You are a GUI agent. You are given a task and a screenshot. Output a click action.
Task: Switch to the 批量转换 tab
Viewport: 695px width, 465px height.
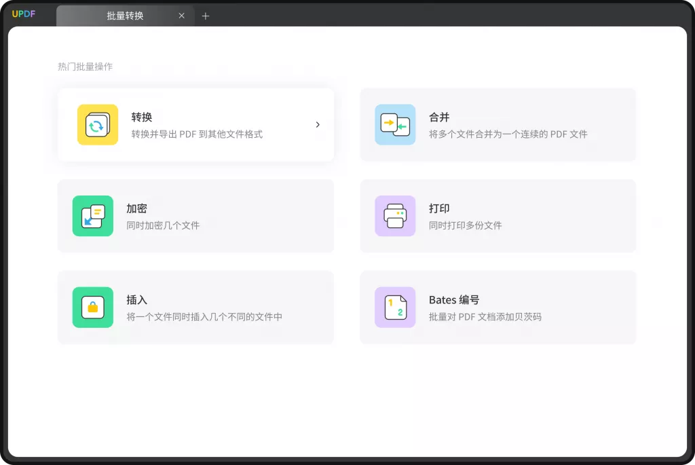[x=125, y=16]
